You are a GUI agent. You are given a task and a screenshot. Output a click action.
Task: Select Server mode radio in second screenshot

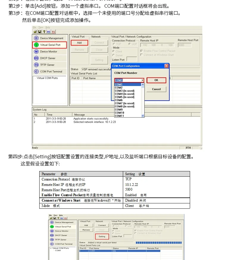click(113, 234)
